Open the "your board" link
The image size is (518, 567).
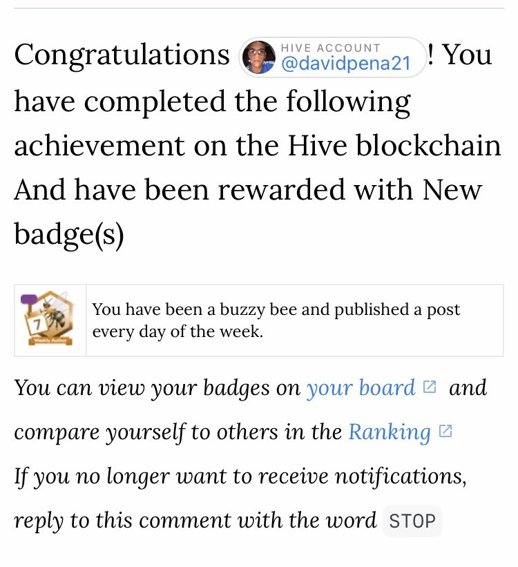coord(361,387)
